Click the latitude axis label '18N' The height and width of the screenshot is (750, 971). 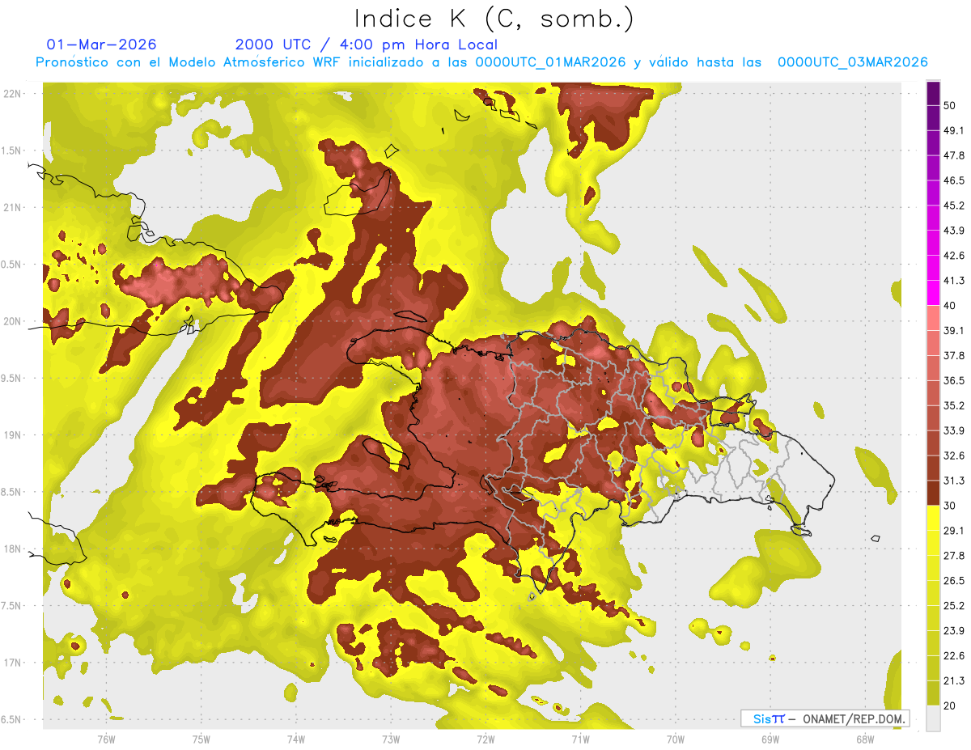[12, 549]
